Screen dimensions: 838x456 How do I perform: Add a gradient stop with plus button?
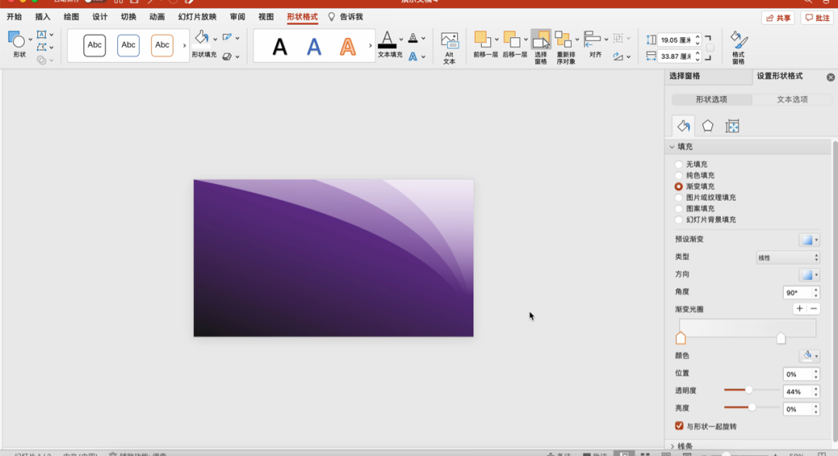tap(799, 309)
